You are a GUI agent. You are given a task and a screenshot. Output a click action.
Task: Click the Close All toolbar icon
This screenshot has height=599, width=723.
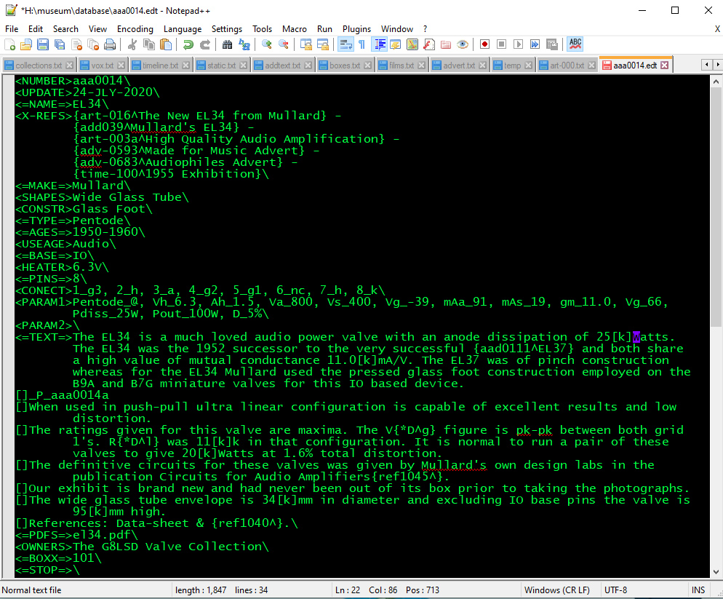point(93,44)
